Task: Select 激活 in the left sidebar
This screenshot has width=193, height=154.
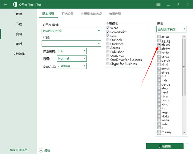Action: pos(19,44)
